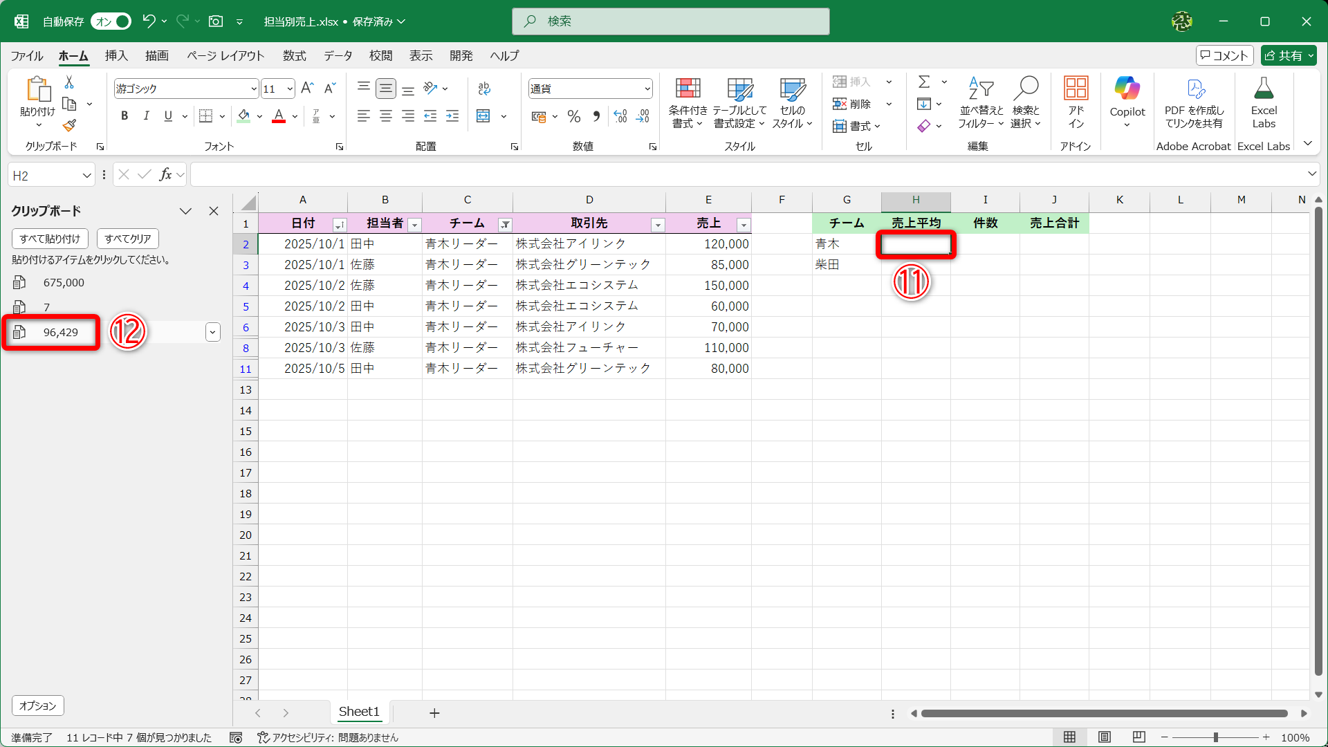The width and height of the screenshot is (1328, 747).
Task: Open セルのスタイル (Cell Styles)
Action: click(791, 104)
